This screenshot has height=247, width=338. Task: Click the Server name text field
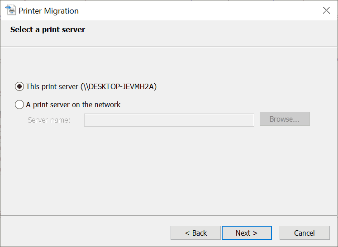pyautogui.click(x=169, y=120)
